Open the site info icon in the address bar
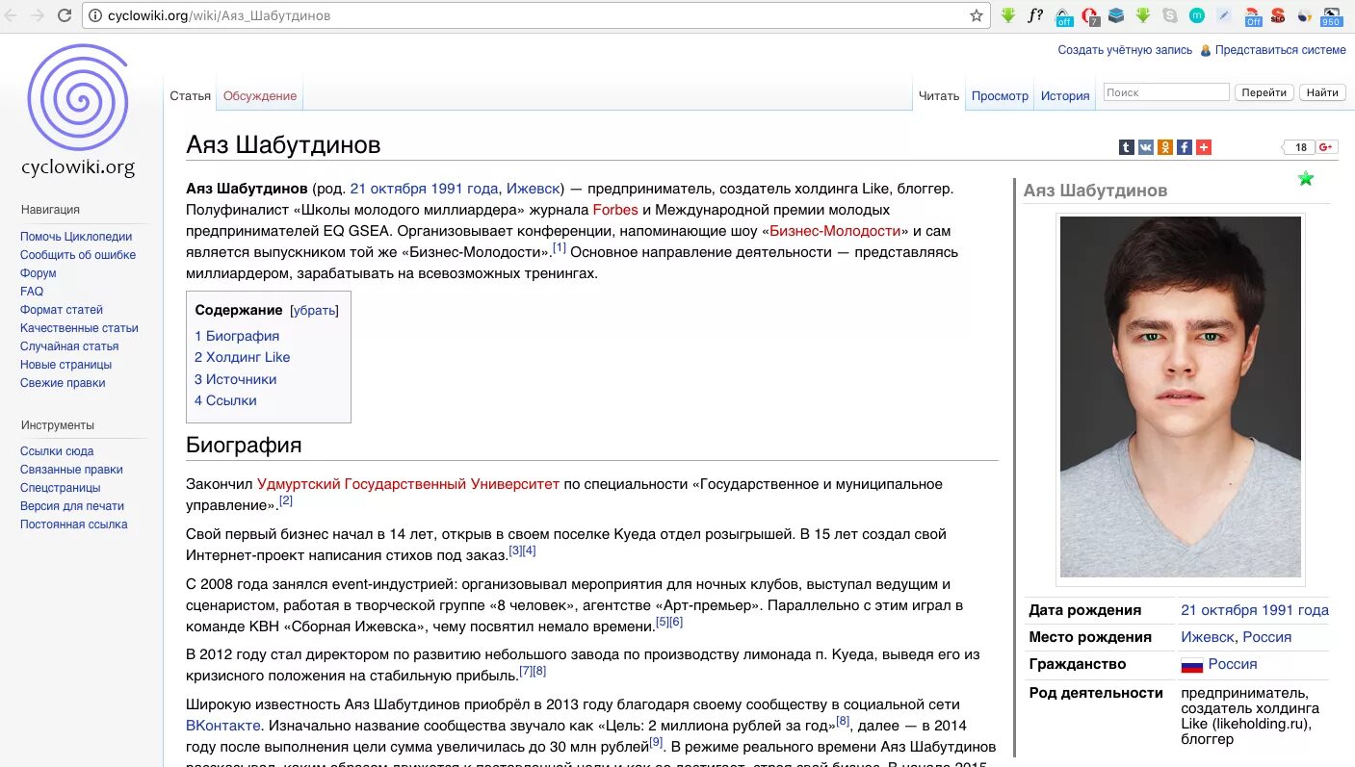The height and width of the screenshot is (767, 1355). click(x=94, y=15)
